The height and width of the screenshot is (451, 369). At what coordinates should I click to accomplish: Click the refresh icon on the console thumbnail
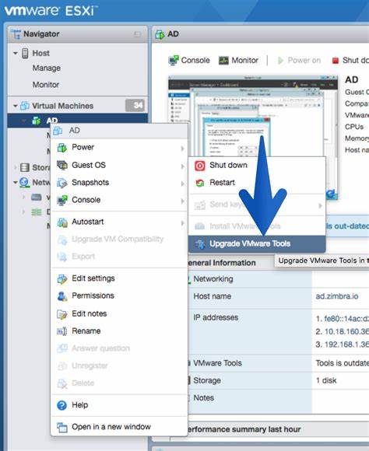332,194
